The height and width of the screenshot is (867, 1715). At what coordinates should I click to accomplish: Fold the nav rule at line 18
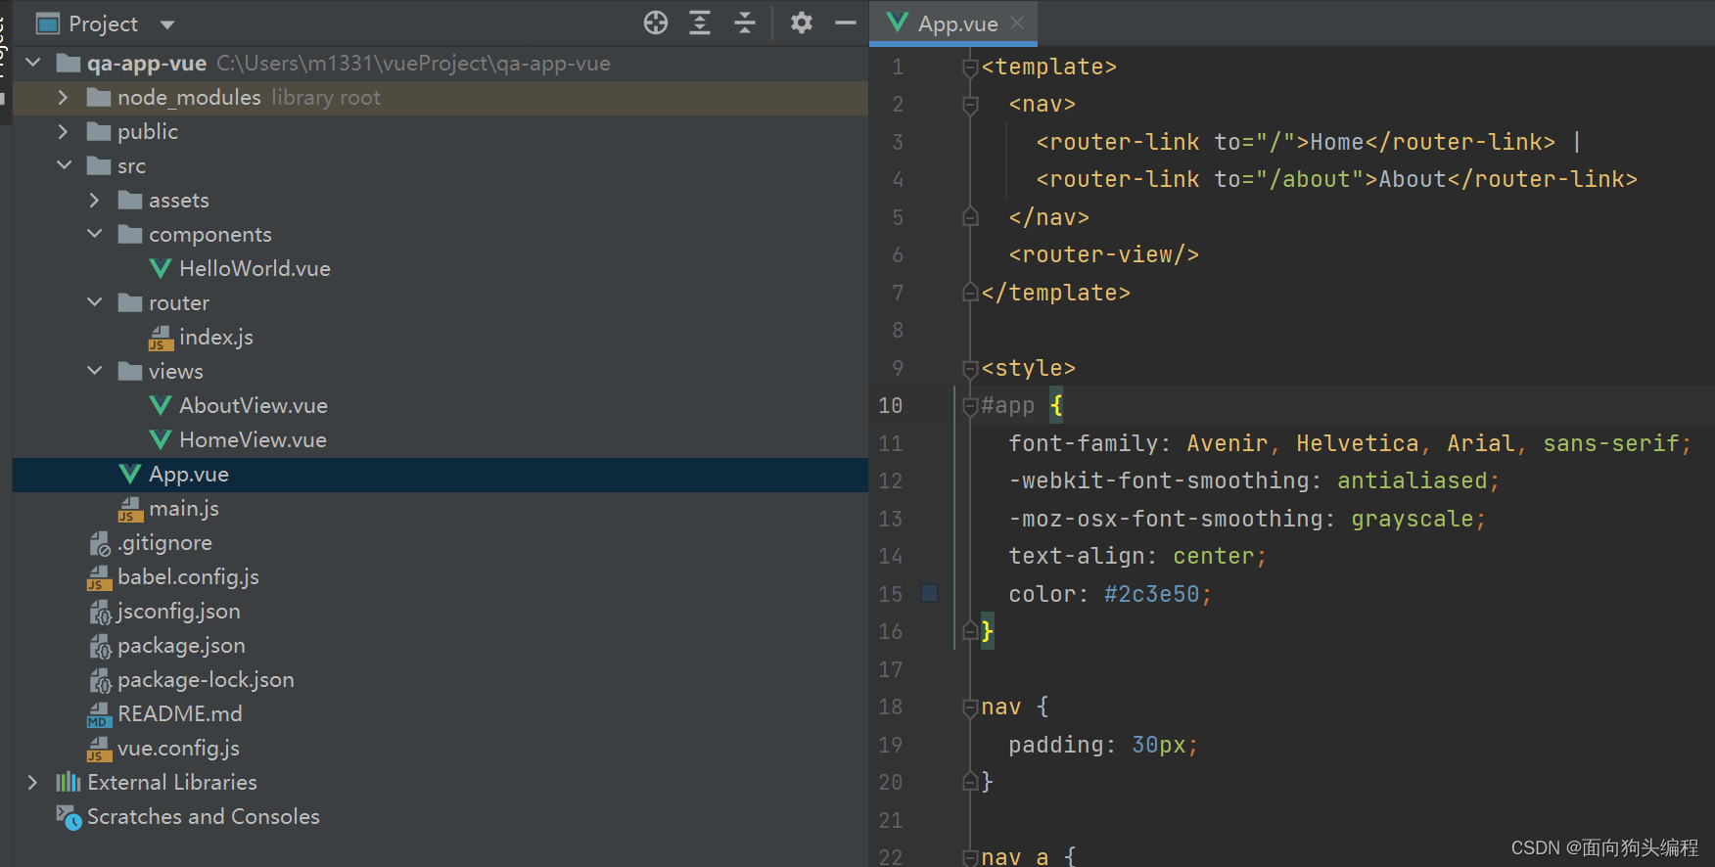click(970, 707)
